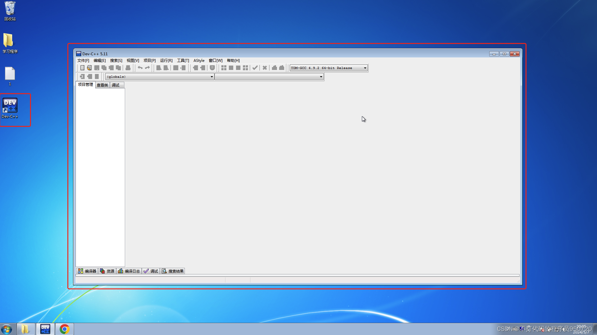Click the first project toolbar icon
This screenshot has width=597, height=335.
[x=82, y=76]
